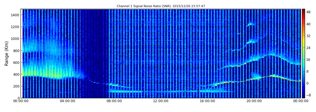
Task: Click the 800 tick label on the range axis
Action: click(16, 51)
